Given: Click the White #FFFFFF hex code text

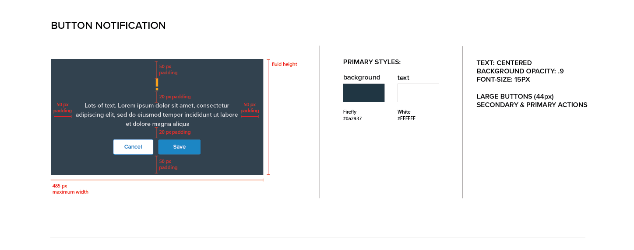Looking at the screenshot, I should [x=406, y=118].
